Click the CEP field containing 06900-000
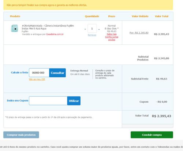183x151 pixels. click(x=39, y=73)
